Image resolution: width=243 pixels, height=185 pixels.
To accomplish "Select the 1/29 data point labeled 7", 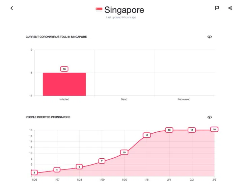I will pyautogui.click(x=102, y=161).
